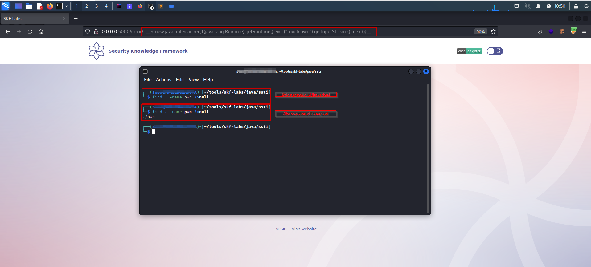This screenshot has width=591, height=267.
Task: Toggle the dark mode switch on SKF page
Action: [495, 51]
